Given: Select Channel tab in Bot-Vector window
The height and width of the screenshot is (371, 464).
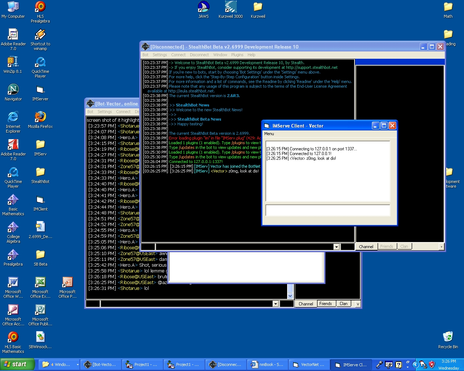Looking at the screenshot, I should coord(306,304).
